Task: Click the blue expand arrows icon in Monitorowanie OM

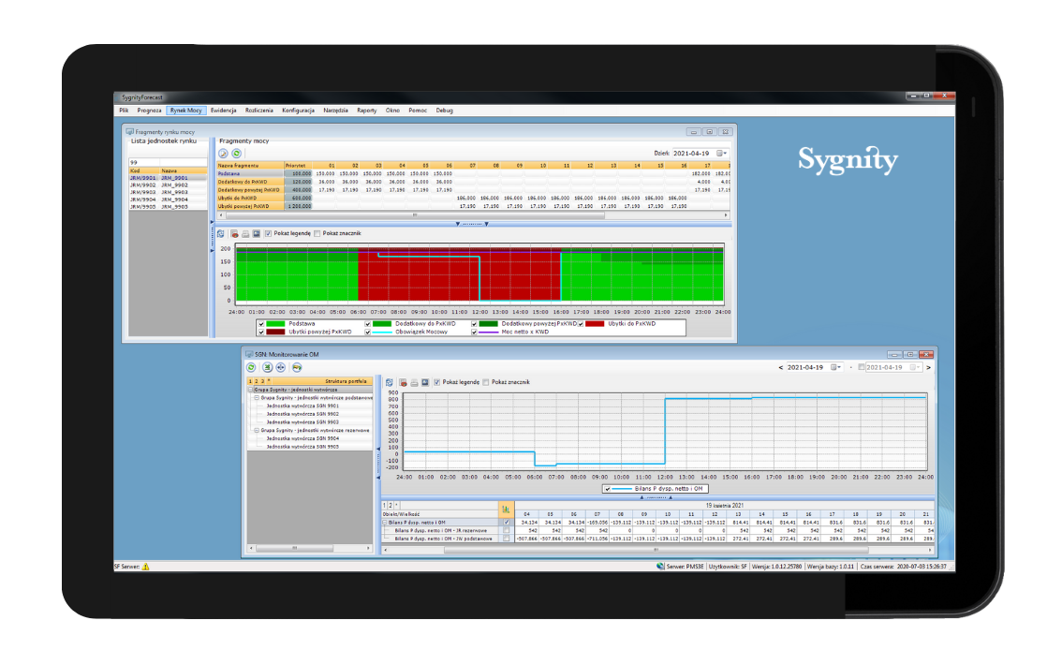Action: tap(281, 367)
